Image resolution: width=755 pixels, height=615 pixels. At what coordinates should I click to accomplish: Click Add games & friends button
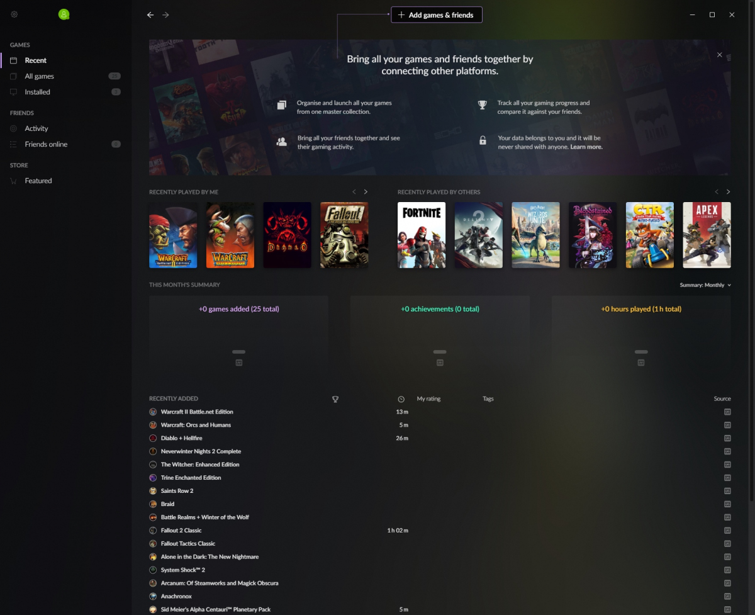click(436, 15)
